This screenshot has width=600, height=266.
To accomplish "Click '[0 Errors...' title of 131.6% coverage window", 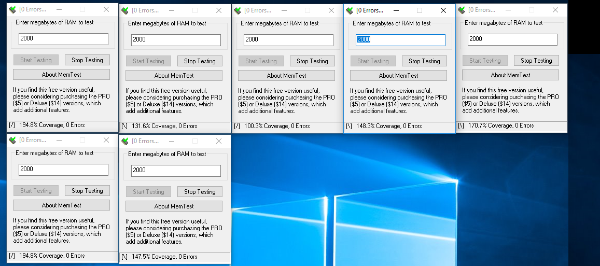I will pyautogui.click(x=145, y=10).
